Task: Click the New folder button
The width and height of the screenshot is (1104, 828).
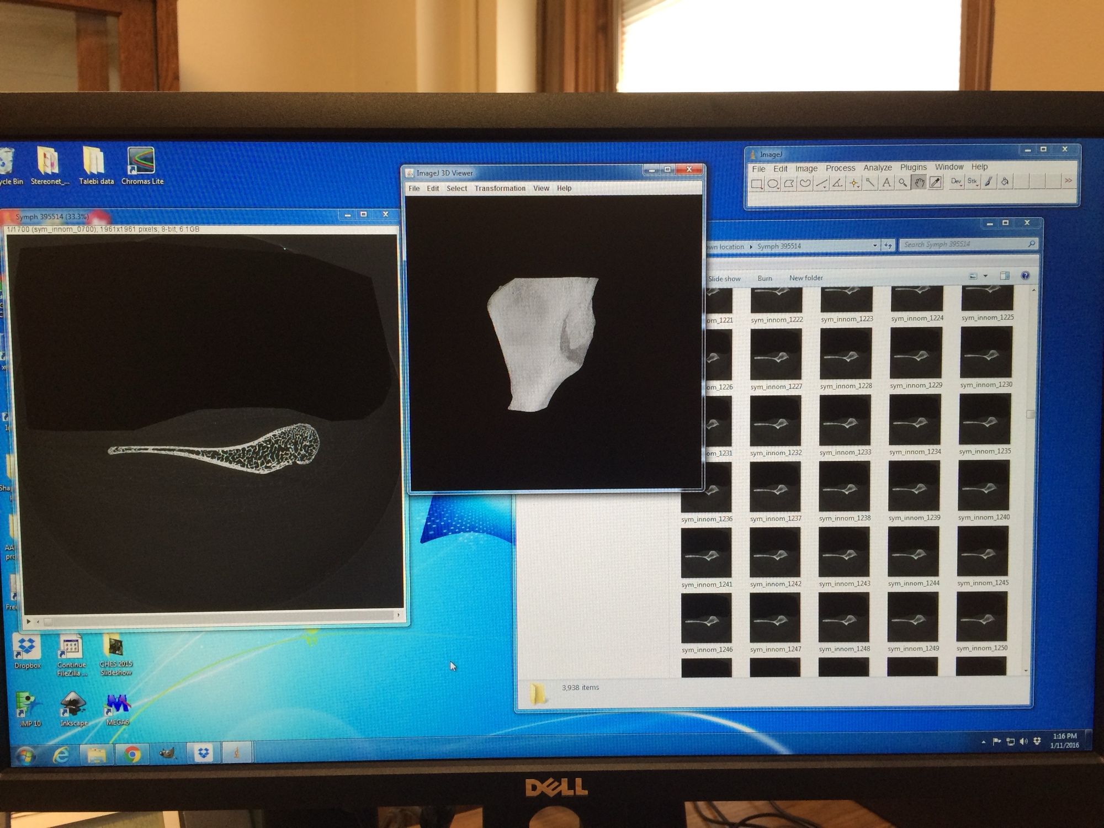Action: click(x=805, y=278)
